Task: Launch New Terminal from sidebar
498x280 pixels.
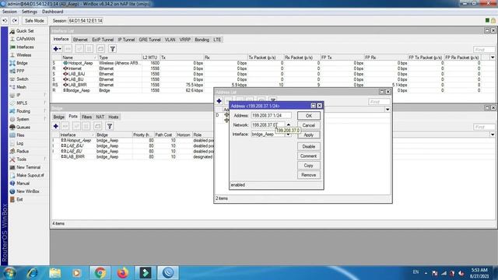Action: click(28, 167)
